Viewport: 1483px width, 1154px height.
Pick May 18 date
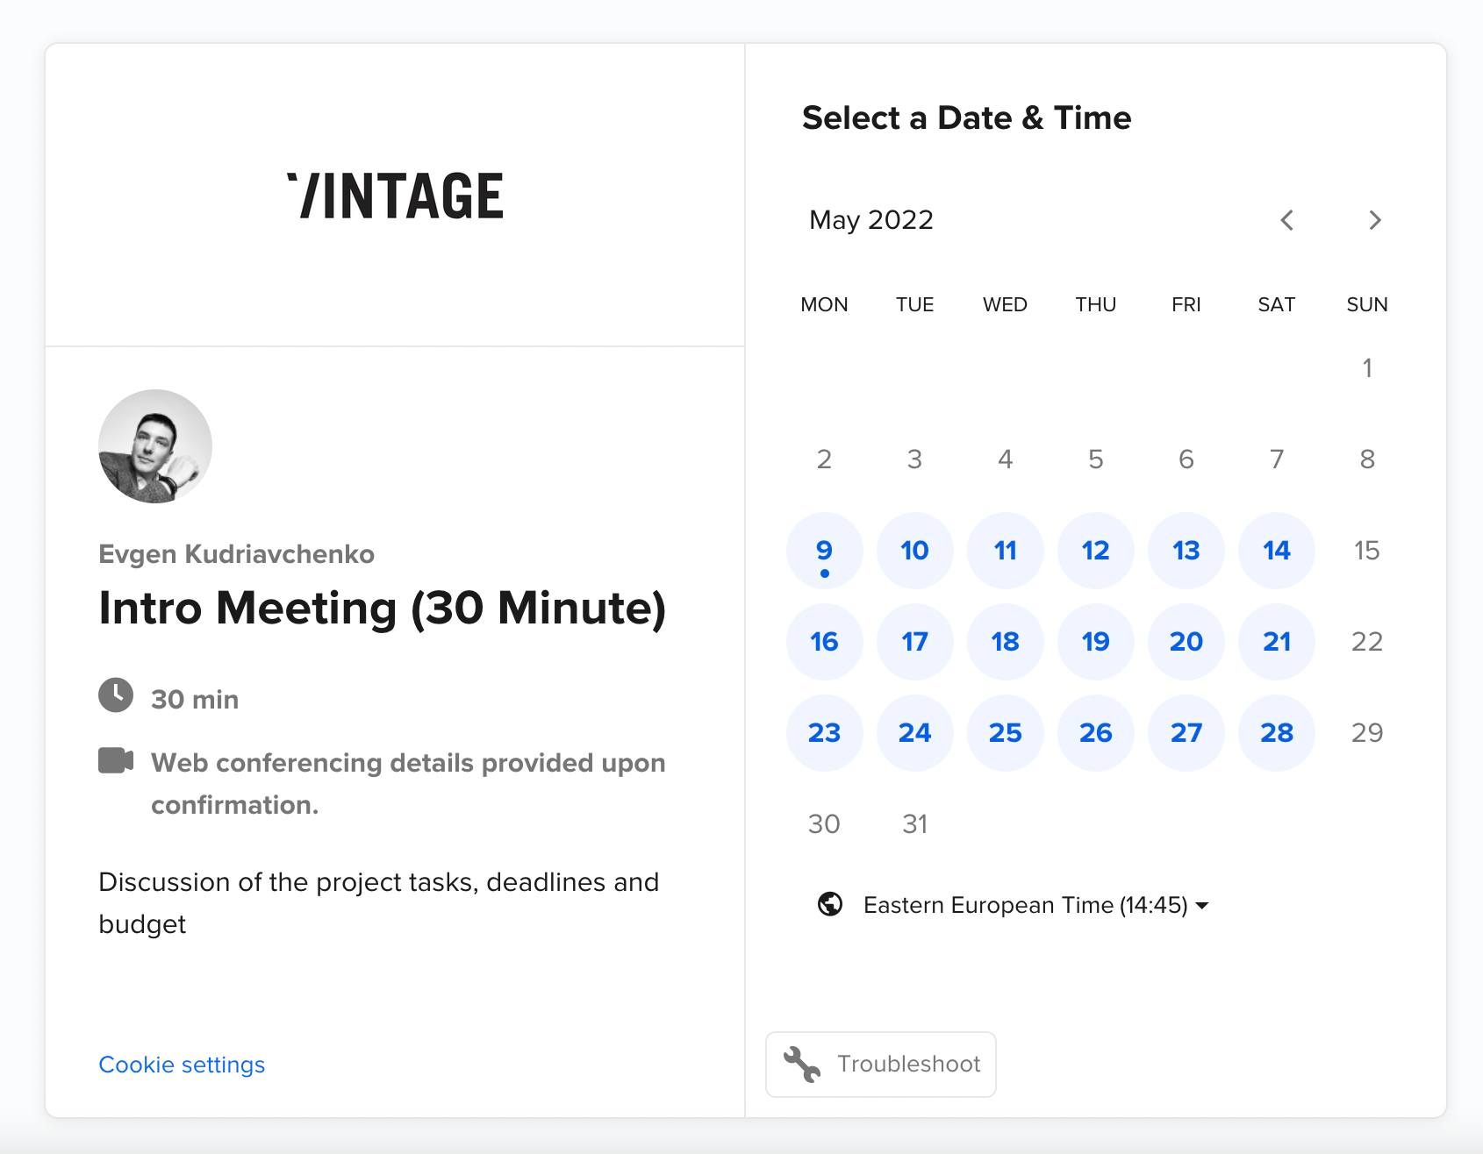pos(1005,642)
